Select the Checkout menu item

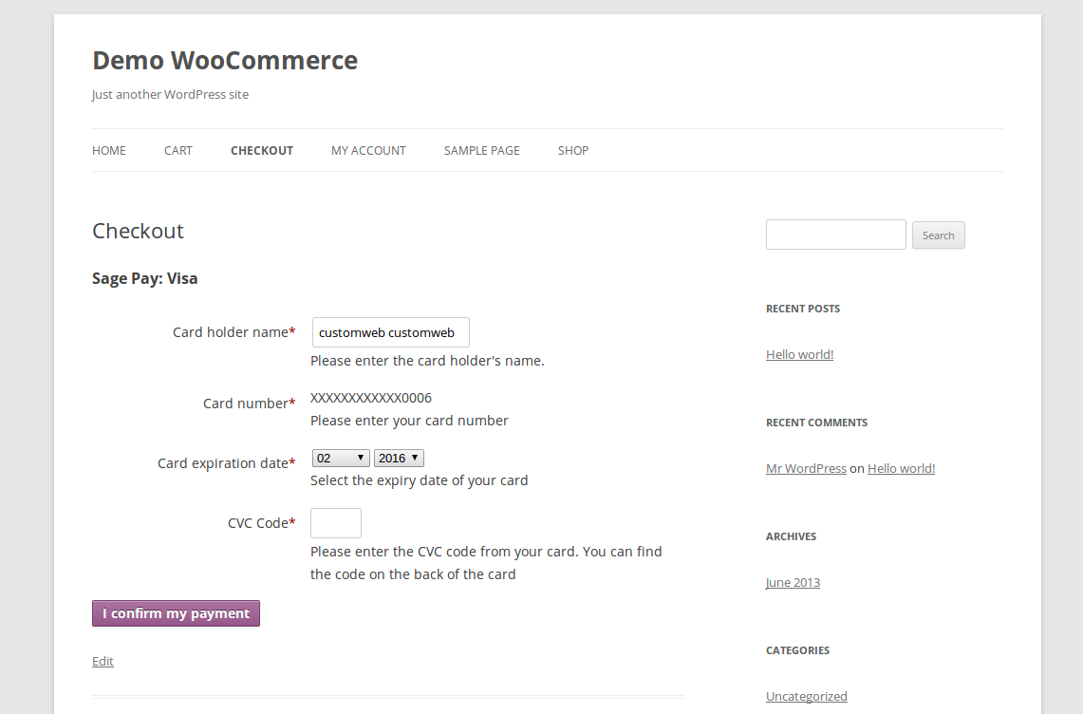(x=262, y=150)
